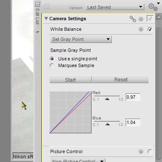Uncheck the White Balance checkbox
The image size is (162, 162).
point(150,29)
